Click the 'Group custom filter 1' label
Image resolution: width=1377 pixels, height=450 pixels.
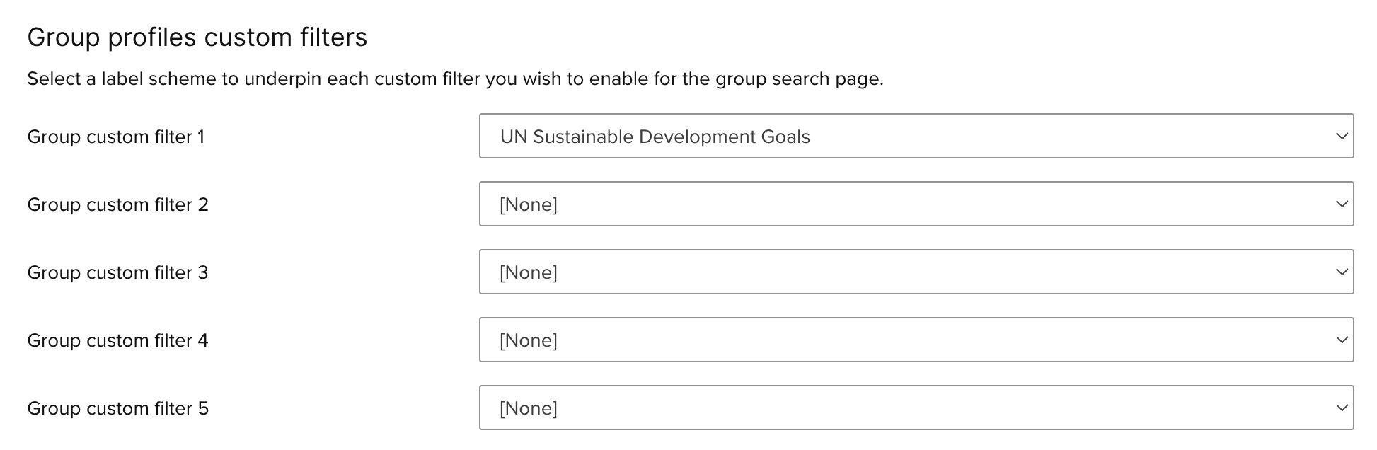(x=116, y=137)
